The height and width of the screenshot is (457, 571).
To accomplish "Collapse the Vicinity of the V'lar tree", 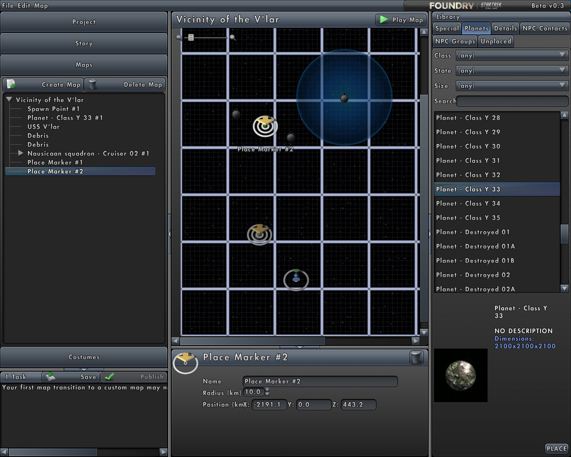I will click(x=9, y=100).
